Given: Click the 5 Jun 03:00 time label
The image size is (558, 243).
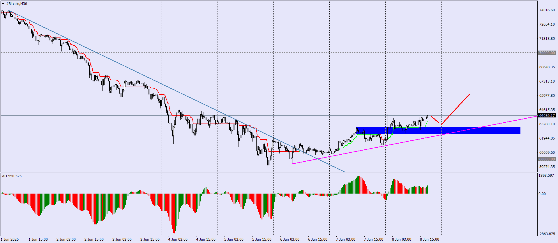Looking at the screenshot, I should tap(234, 240).
